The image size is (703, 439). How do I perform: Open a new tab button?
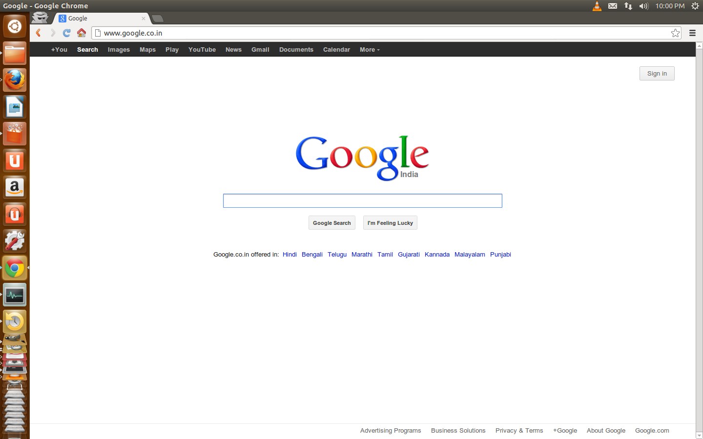point(157,19)
